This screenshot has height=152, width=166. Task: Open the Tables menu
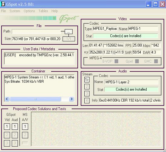[43, 11]
